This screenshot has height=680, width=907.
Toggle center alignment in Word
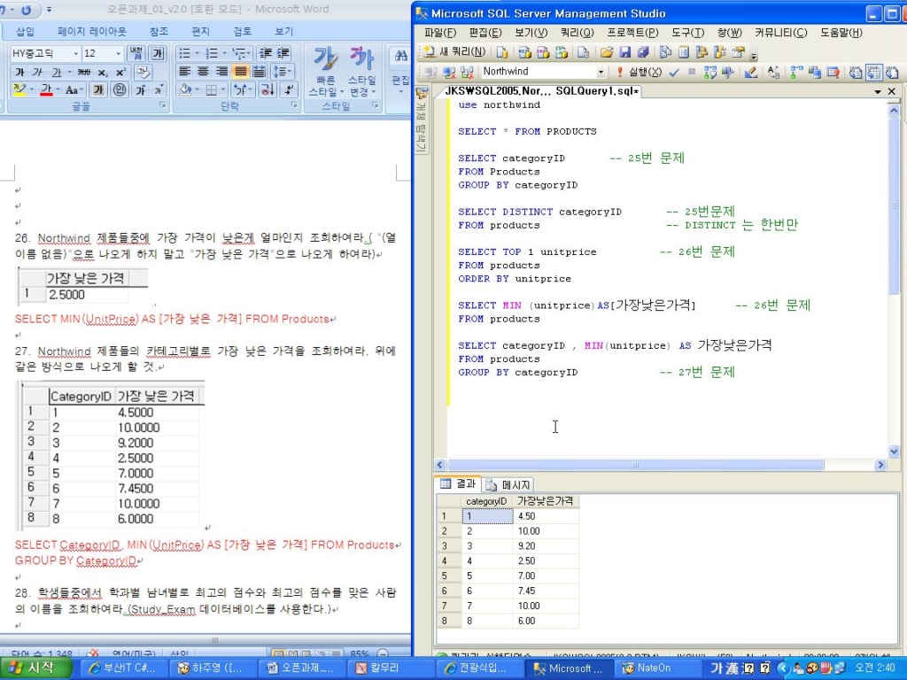[x=203, y=72]
